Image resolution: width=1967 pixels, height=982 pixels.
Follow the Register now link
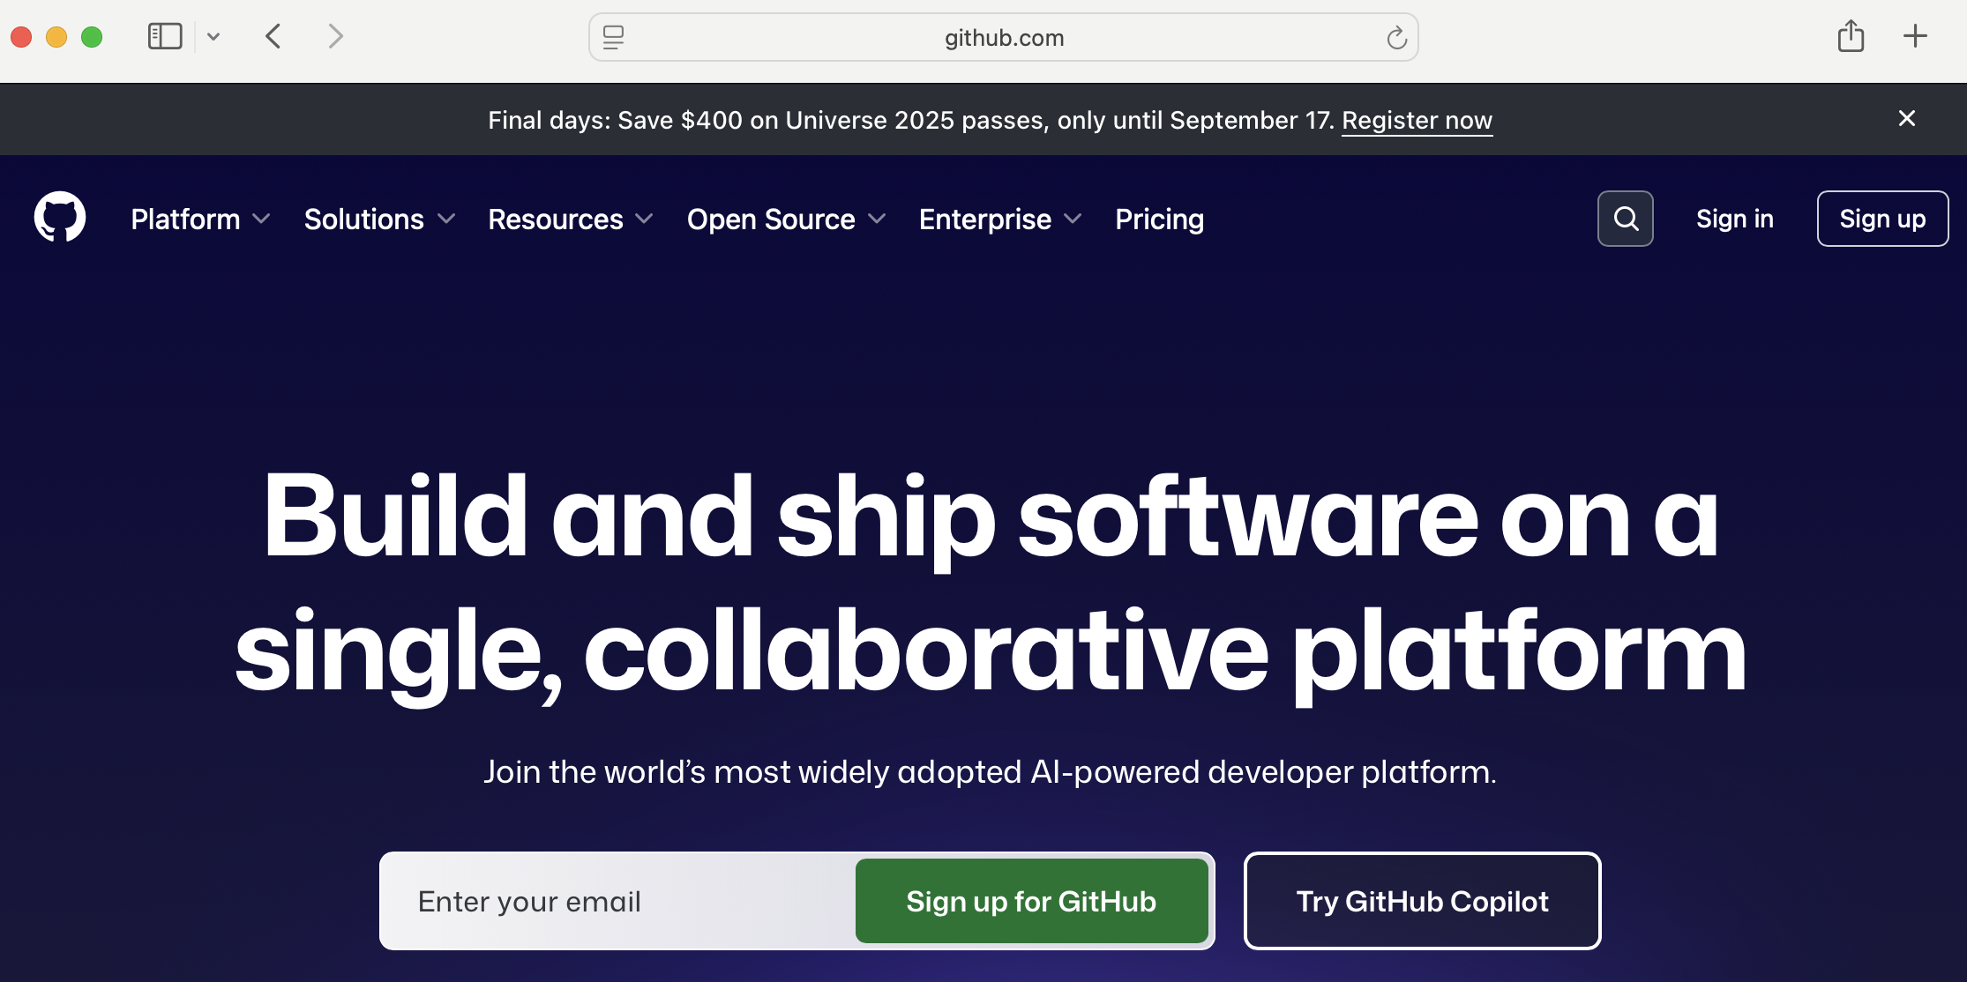pyautogui.click(x=1416, y=120)
